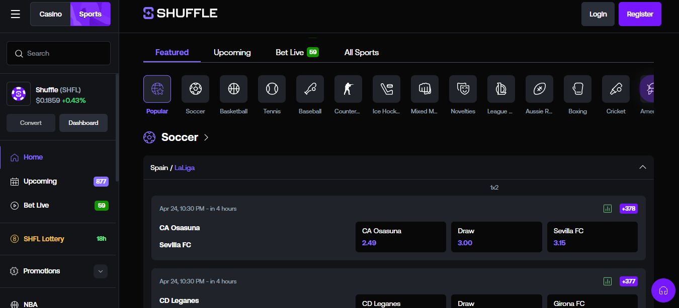Open the All Sports tab
The width and height of the screenshot is (679, 308).
[x=362, y=52]
